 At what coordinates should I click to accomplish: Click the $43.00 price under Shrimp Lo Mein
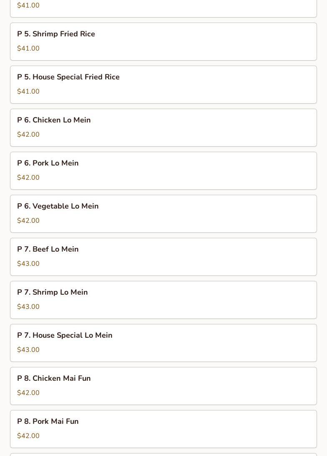tap(28, 307)
